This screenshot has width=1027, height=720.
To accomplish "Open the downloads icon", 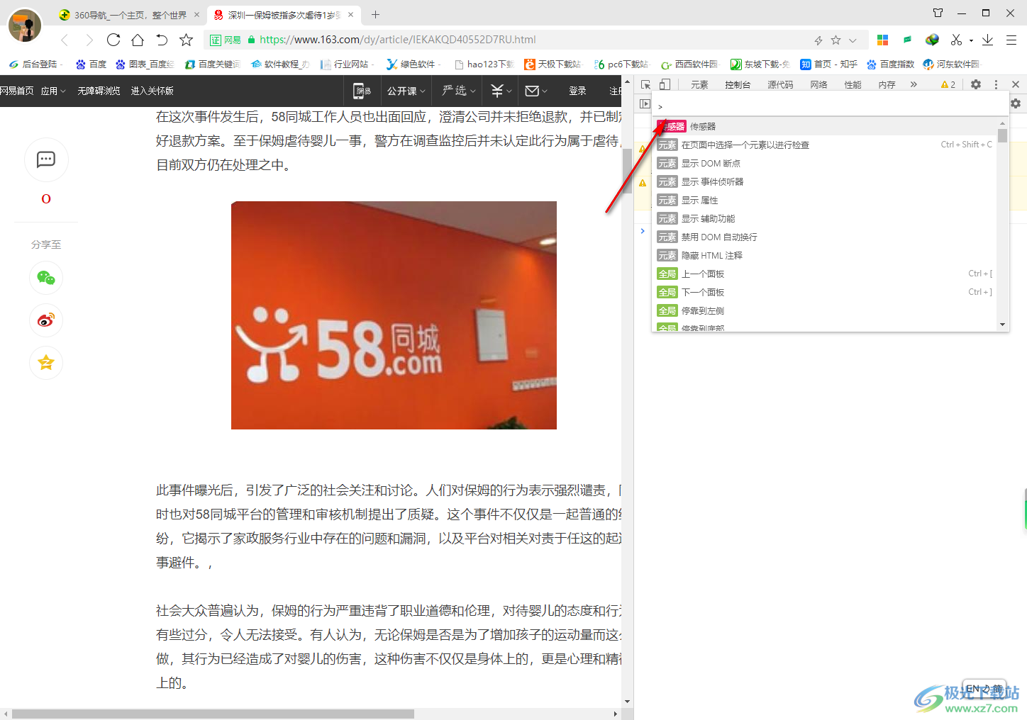I will [x=987, y=40].
